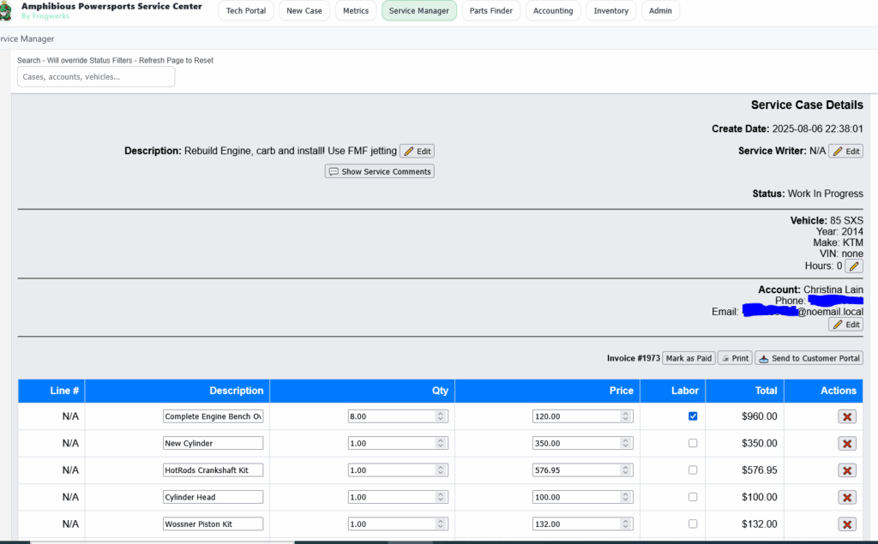Image resolution: width=878 pixels, height=544 pixels.
Task: Edit the Service Writer field
Action: [x=845, y=151]
